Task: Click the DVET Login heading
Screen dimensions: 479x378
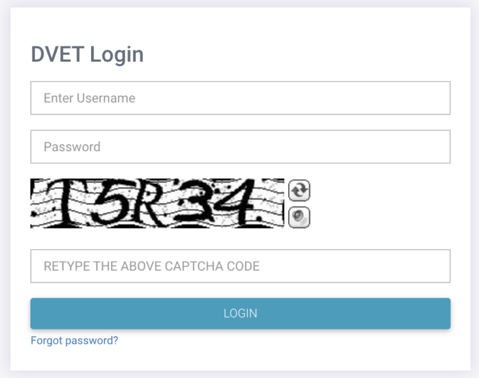Action: pyautogui.click(x=87, y=55)
